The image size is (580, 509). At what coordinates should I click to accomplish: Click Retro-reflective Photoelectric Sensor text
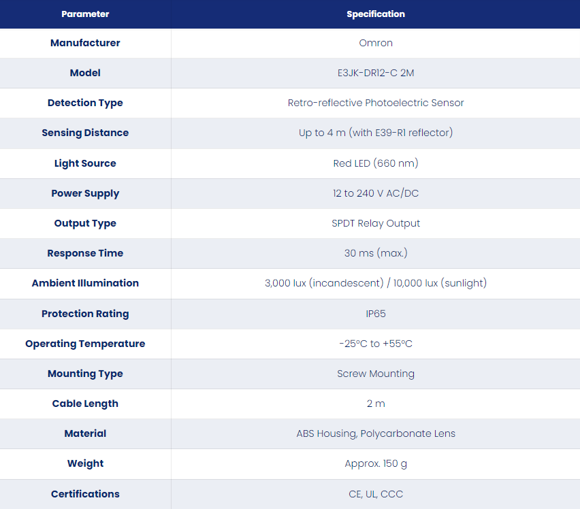[376, 103]
